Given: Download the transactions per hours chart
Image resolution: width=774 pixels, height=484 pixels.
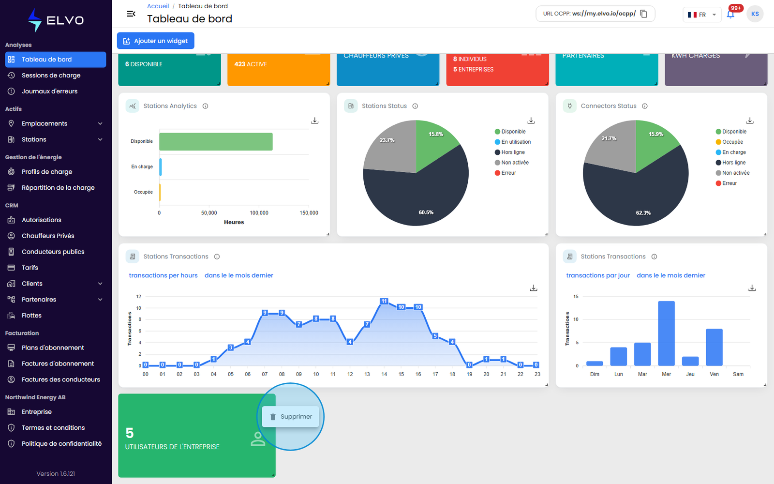Looking at the screenshot, I should click(x=534, y=288).
